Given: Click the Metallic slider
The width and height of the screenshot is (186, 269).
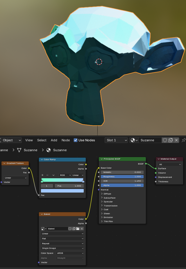Looking at the screenshot, I should click(x=122, y=172).
